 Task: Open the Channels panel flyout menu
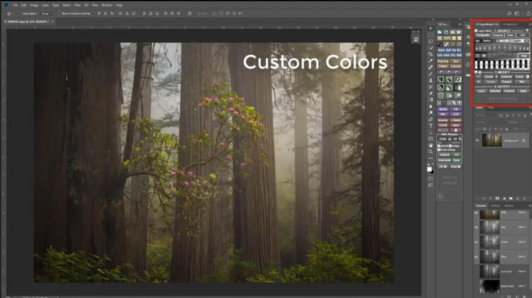click(527, 205)
